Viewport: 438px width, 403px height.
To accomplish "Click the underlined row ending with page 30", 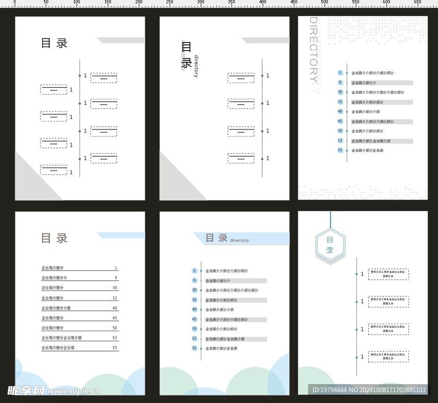I will [80, 288].
